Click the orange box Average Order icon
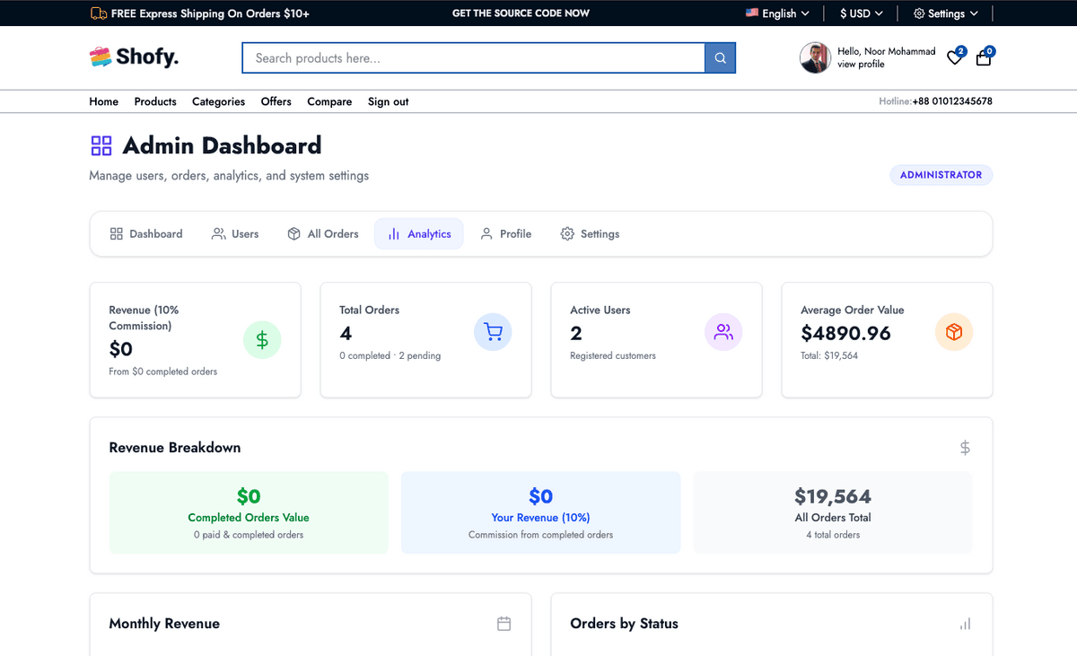1077x656 pixels. [954, 332]
